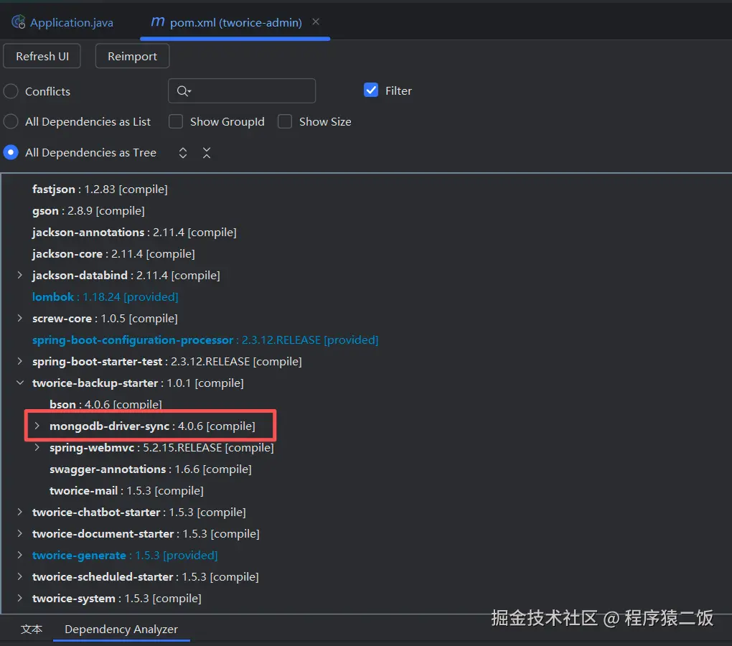Select spring-boot-configuration-processor dependency
This screenshot has height=646, width=732.
tap(205, 340)
